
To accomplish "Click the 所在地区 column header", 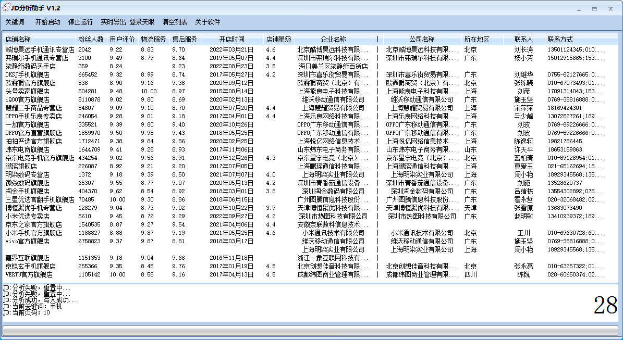I will coord(477,39).
